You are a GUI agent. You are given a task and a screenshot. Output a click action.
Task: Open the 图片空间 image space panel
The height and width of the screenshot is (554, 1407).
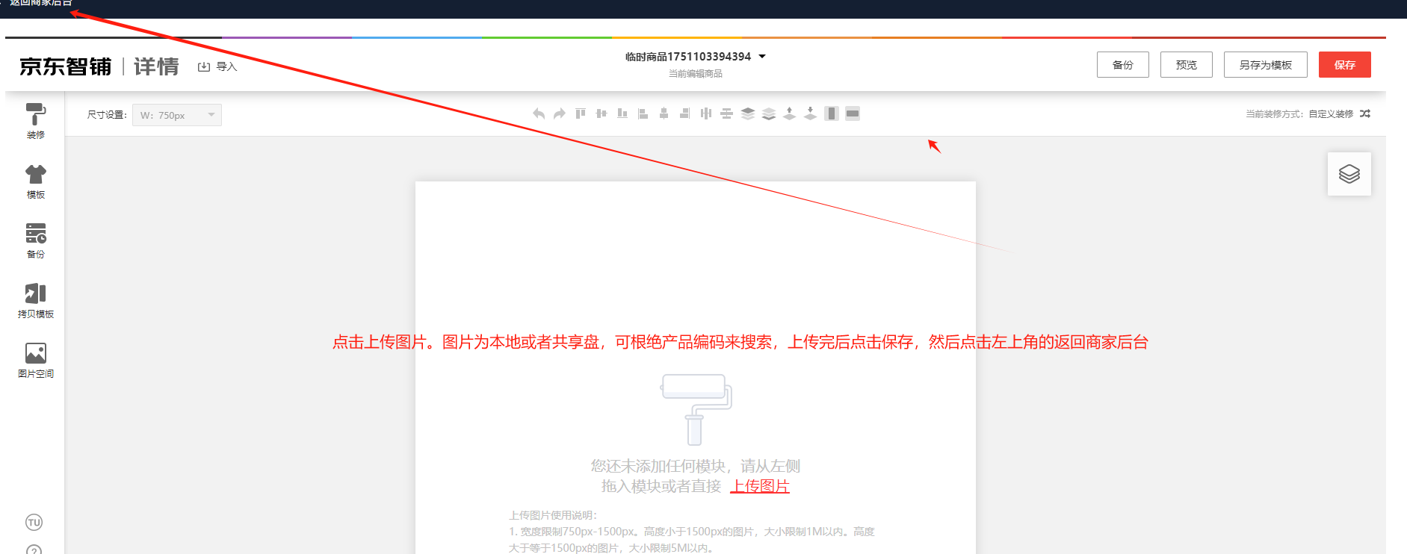35,360
